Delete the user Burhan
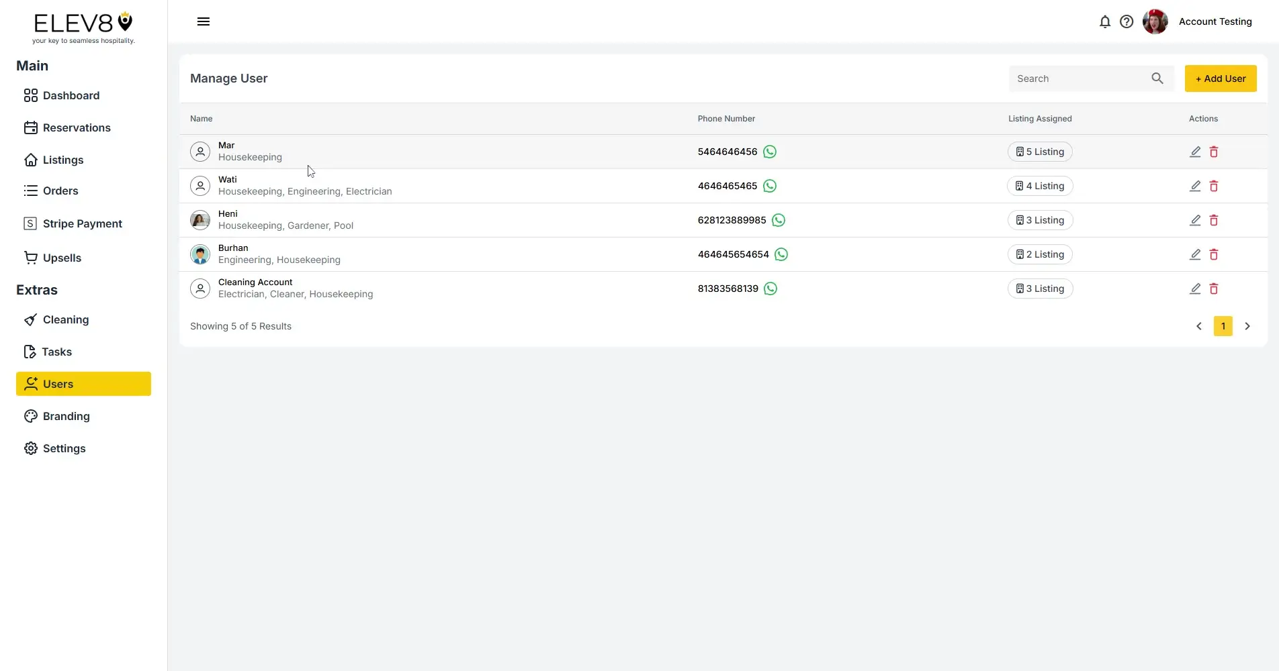 [x=1214, y=254]
